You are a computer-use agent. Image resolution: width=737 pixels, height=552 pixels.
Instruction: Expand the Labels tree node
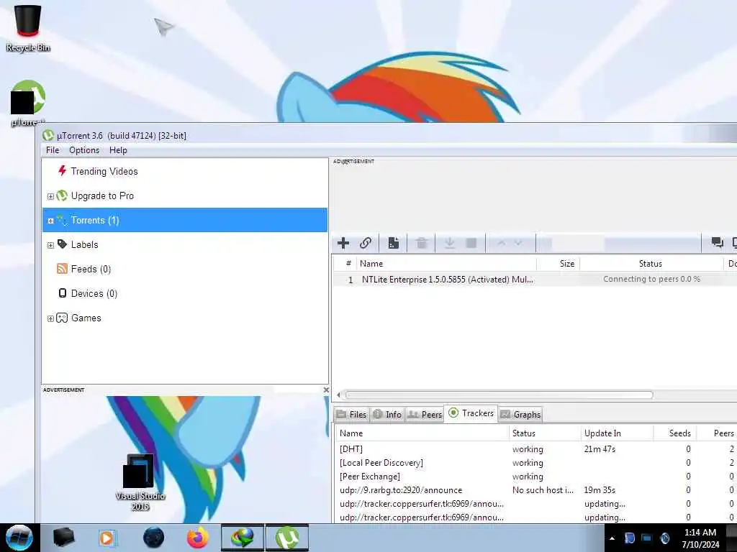tap(50, 245)
